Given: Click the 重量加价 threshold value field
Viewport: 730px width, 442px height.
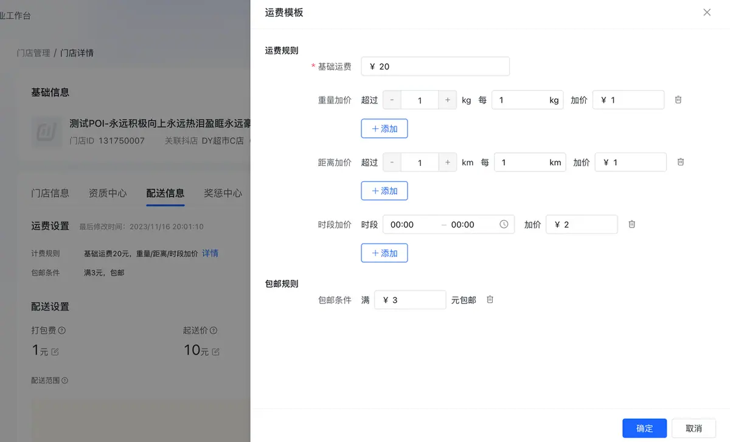Looking at the screenshot, I should [x=420, y=100].
